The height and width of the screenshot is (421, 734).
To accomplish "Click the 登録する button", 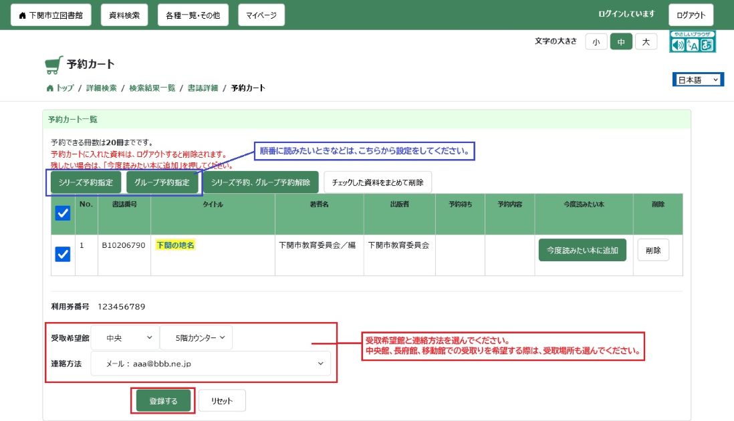I will tap(163, 401).
